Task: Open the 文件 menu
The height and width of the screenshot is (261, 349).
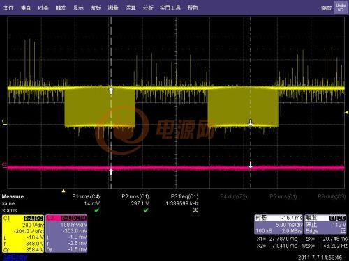Action: [8, 8]
